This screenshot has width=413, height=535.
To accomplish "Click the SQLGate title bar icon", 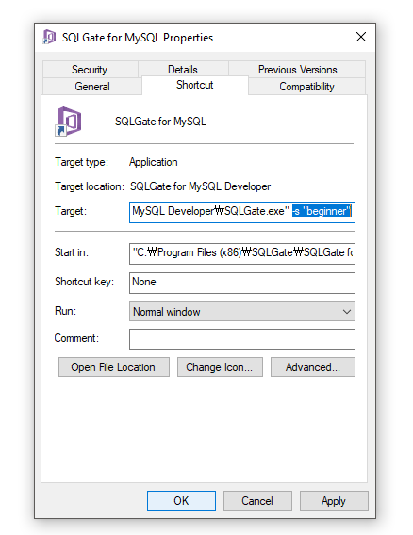I will (49, 37).
